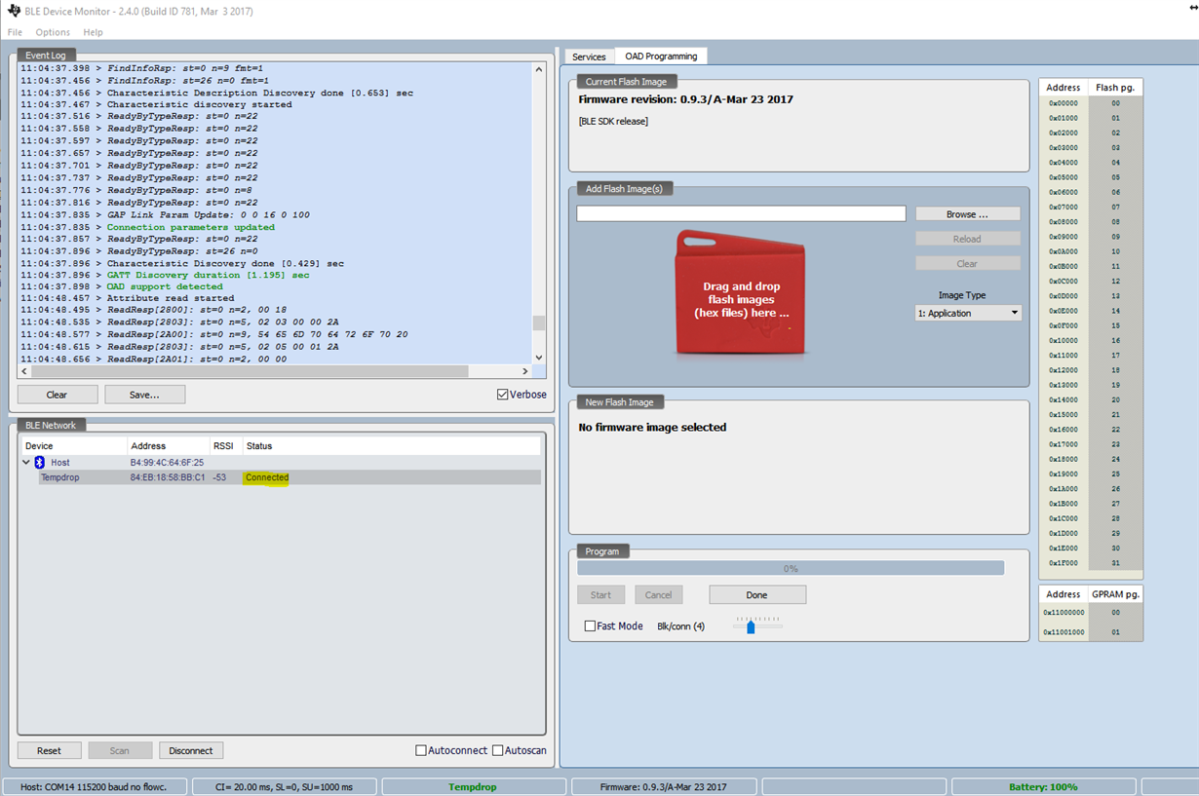Click the Device column header
Screen dimensions: 1199x796
(74, 445)
